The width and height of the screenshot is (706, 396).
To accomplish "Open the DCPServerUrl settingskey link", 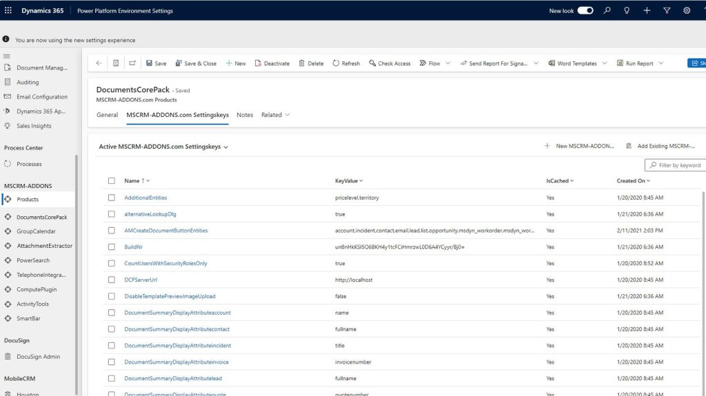I will (141, 280).
